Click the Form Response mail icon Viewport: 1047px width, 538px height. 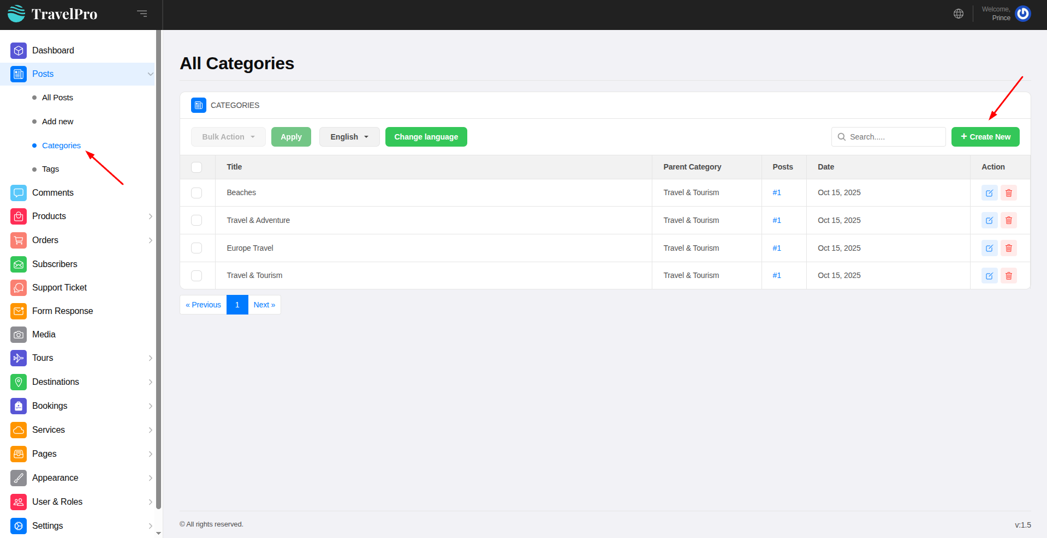click(x=19, y=311)
